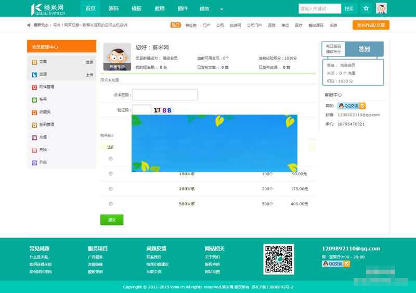Click the 签到 daily check-in button

[363, 49]
